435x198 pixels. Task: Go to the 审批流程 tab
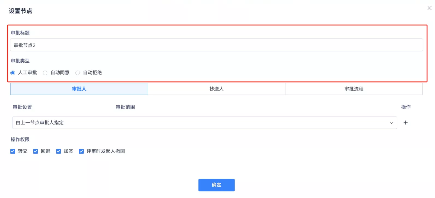pos(354,89)
